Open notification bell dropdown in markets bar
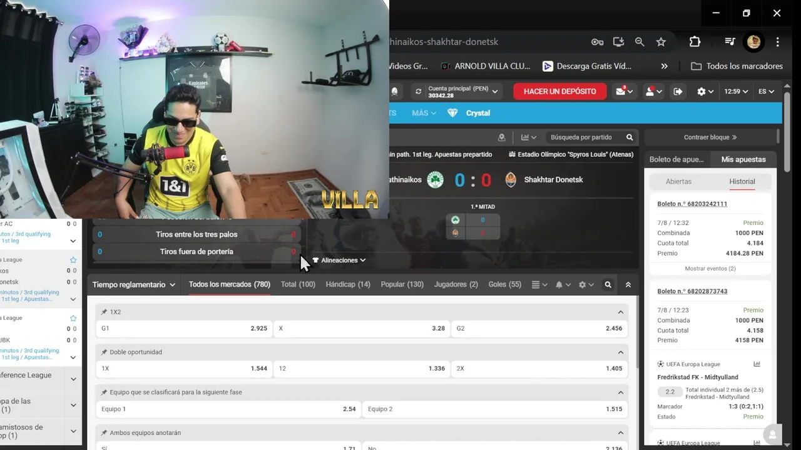This screenshot has height=450, width=801. (563, 284)
